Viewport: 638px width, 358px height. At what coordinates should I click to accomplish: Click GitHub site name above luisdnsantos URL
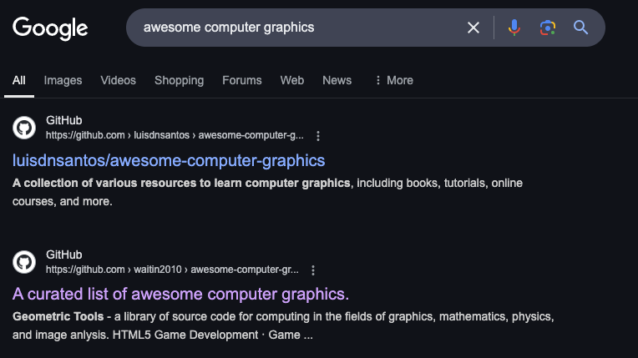tap(63, 120)
